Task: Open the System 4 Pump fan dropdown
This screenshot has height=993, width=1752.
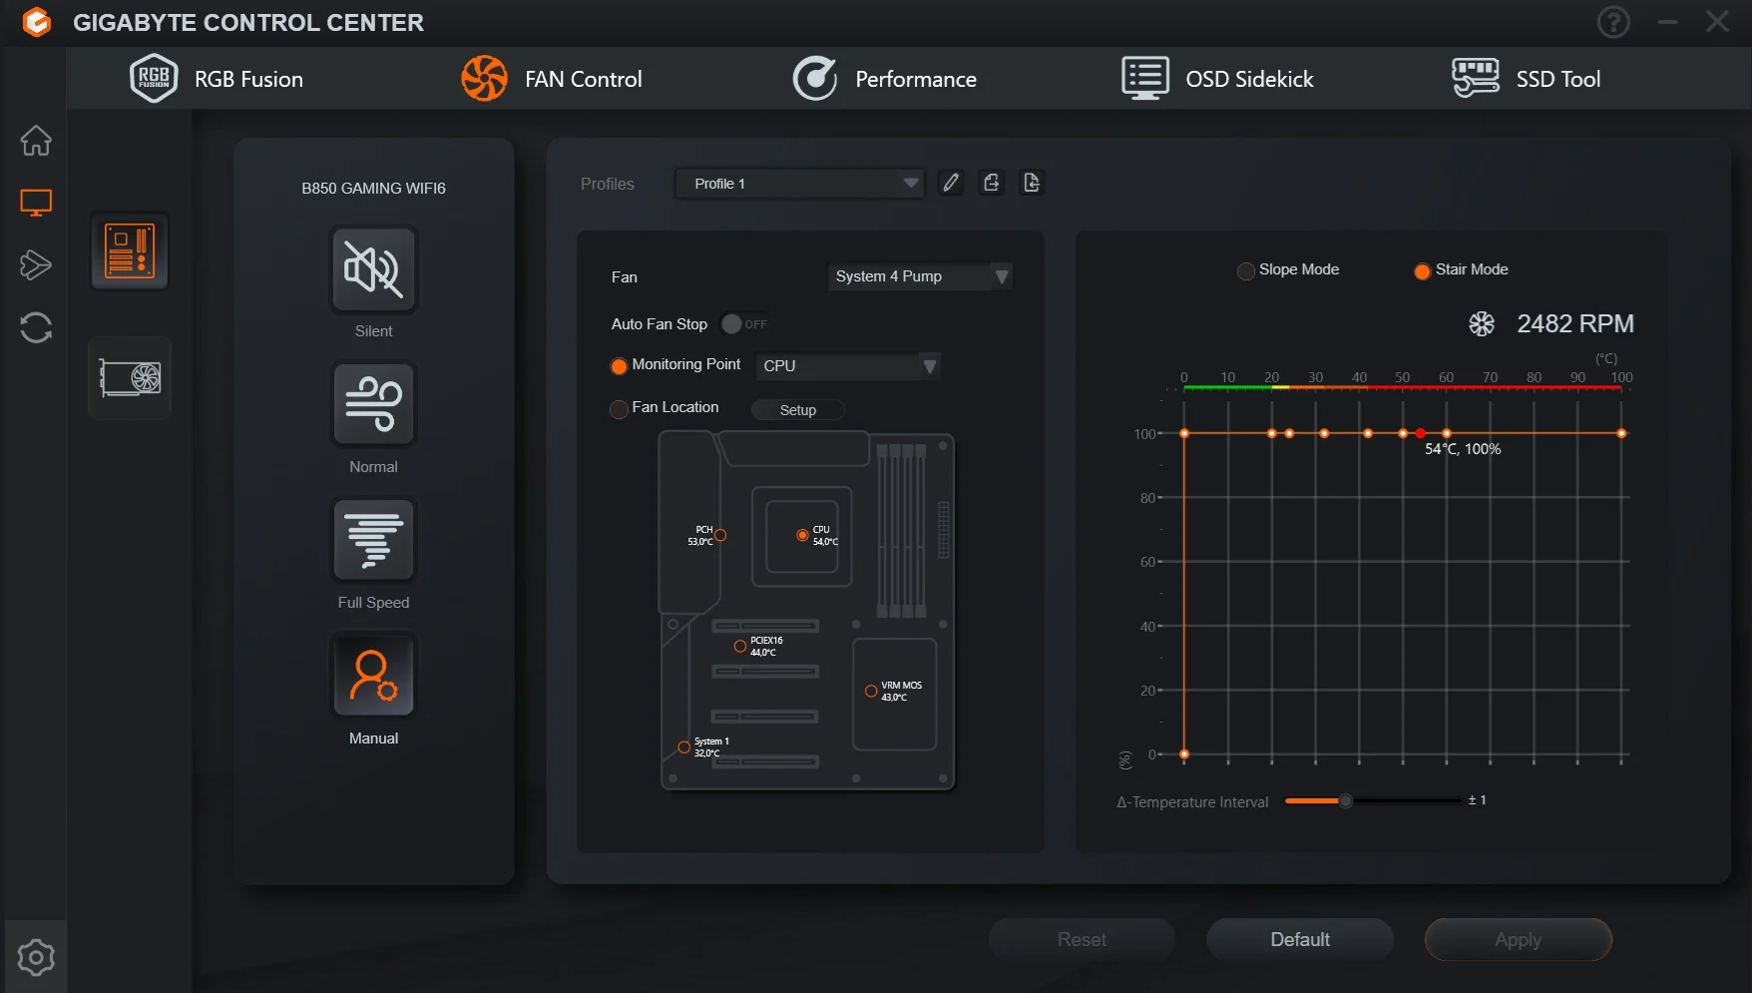Action: (920, 276)
